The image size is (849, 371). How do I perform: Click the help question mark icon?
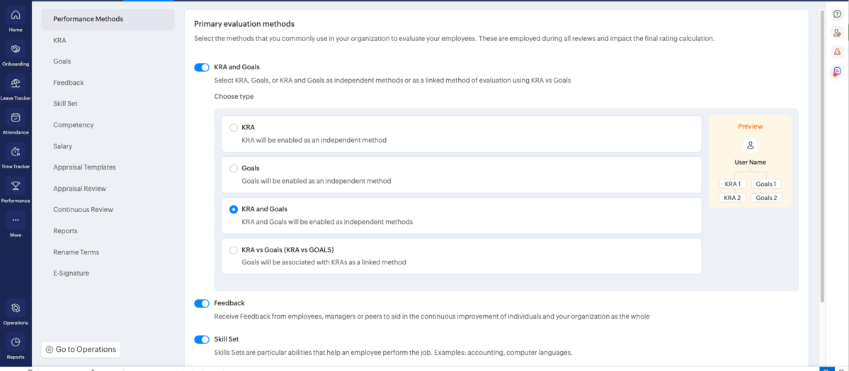click(x=837, y=14)
